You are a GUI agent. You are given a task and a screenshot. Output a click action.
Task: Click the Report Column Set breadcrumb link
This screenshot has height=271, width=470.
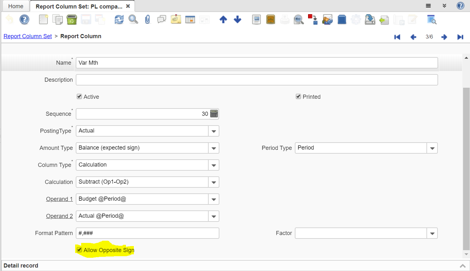(x=28, y=36)
